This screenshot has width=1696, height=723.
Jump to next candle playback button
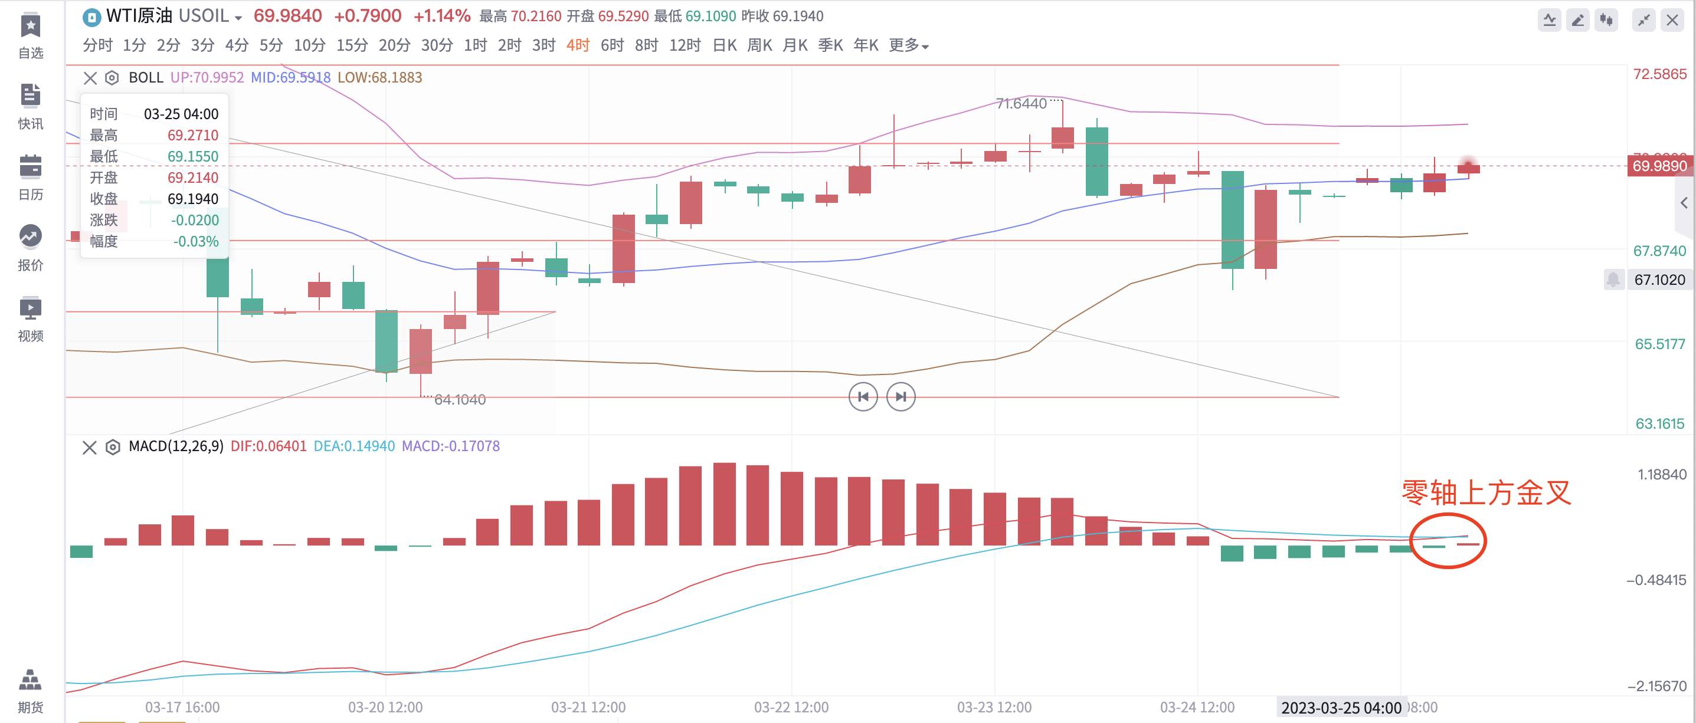901,397
